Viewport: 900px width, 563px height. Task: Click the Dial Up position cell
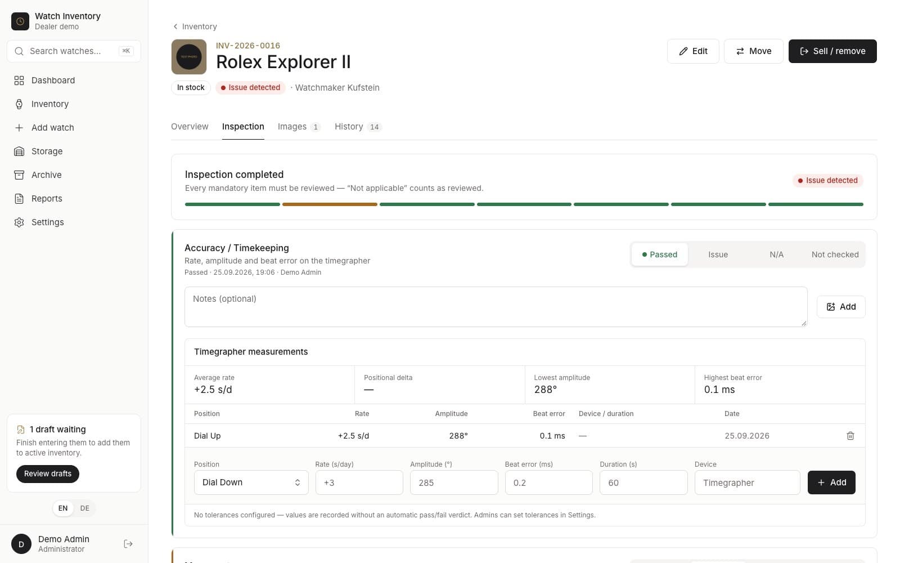[208, 436]
